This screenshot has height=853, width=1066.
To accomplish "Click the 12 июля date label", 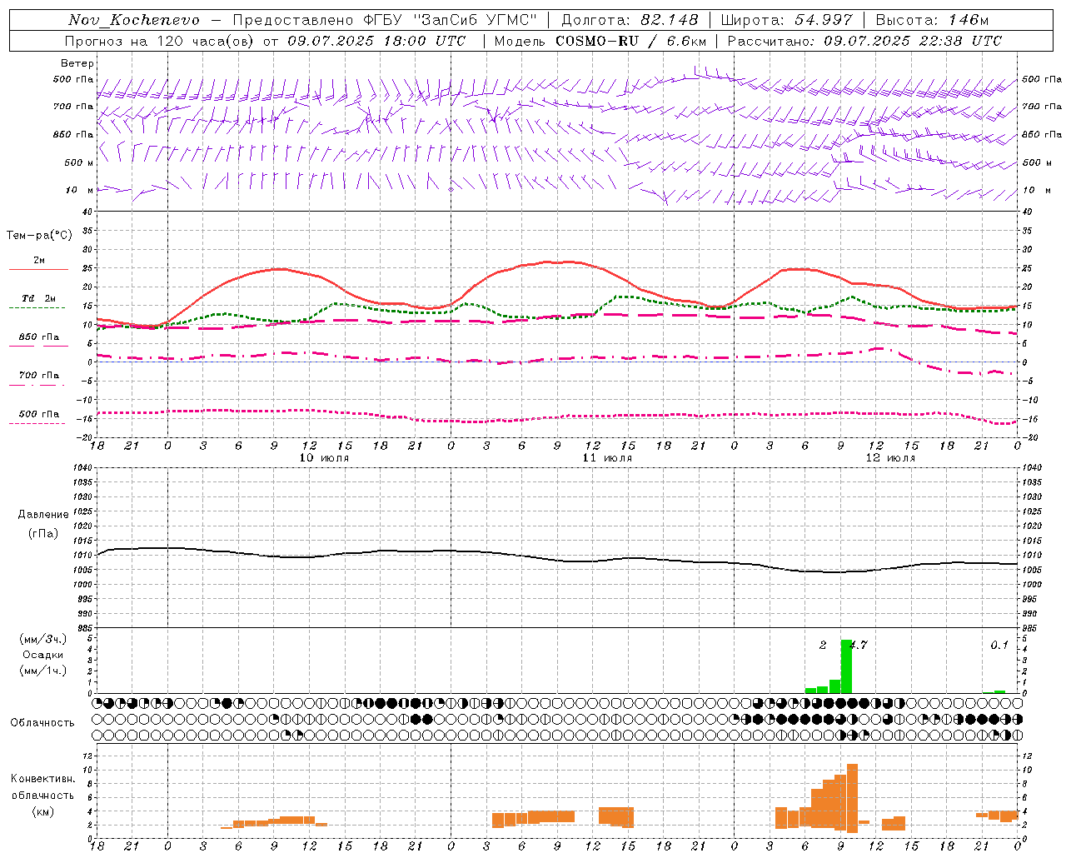I will pyautogui.click(x=890, y=458).
